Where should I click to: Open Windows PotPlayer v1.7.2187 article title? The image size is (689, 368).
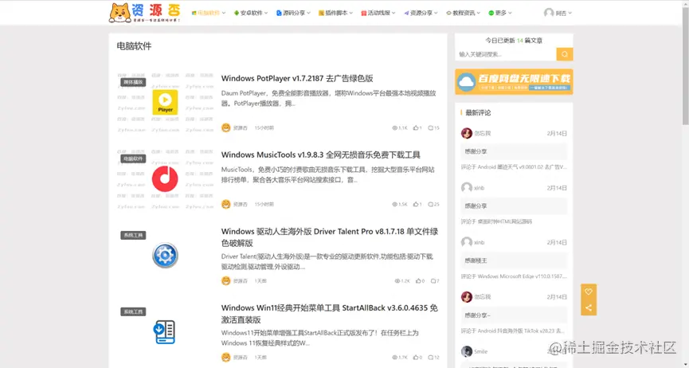[297, 78]
